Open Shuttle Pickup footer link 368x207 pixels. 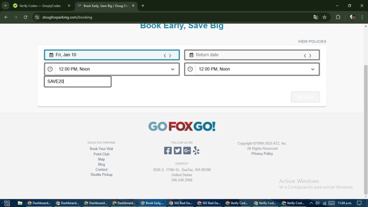(101, 175)
